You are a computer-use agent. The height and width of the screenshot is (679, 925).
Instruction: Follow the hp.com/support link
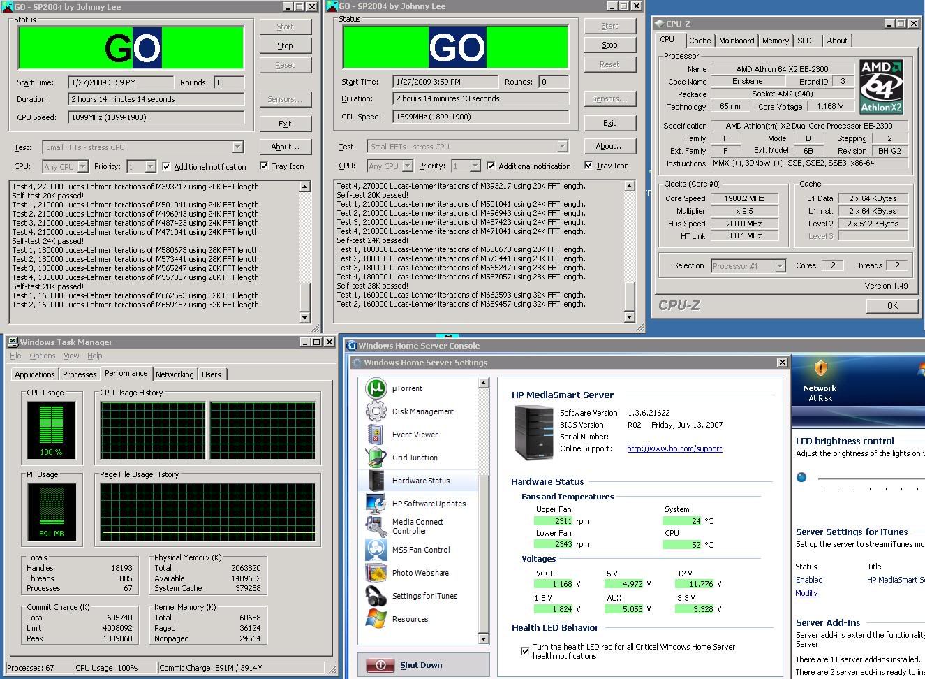pos(674,448)
